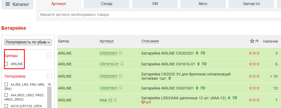Open camera icon for AAA-12 batteries
Image resolution: width=281 pixels, height=108 pixels.
235,98
